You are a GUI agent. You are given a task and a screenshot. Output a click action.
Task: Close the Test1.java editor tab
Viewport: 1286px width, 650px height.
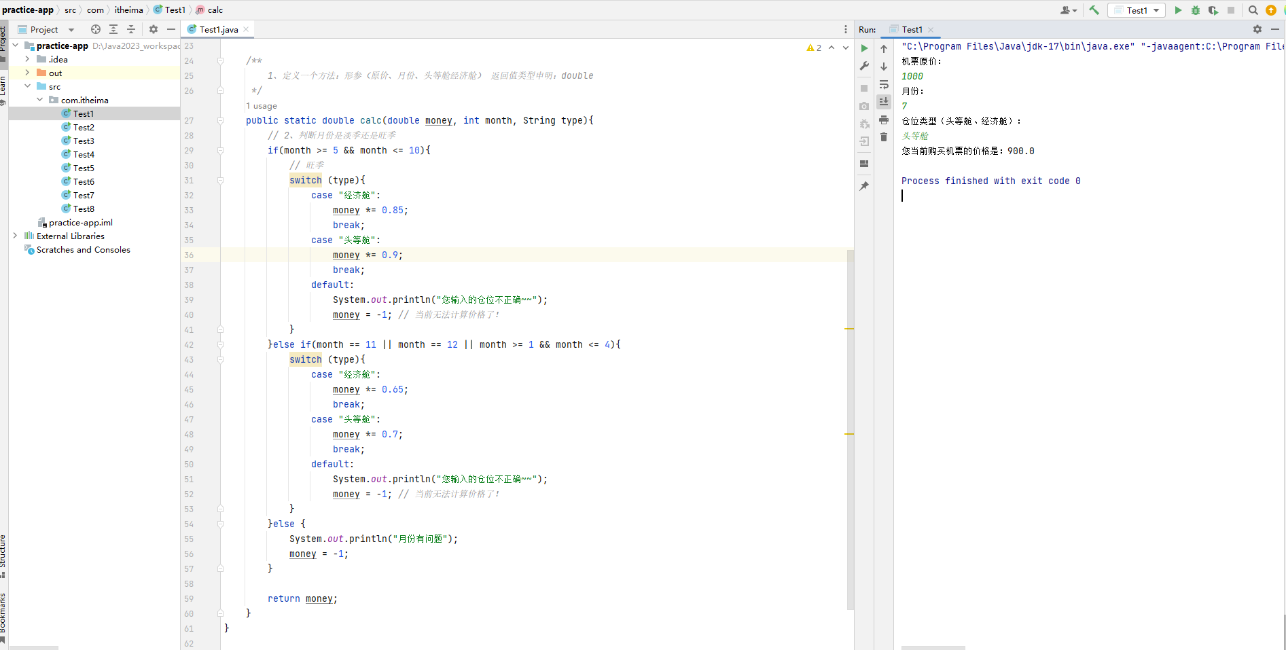click(x=246, y=29)
